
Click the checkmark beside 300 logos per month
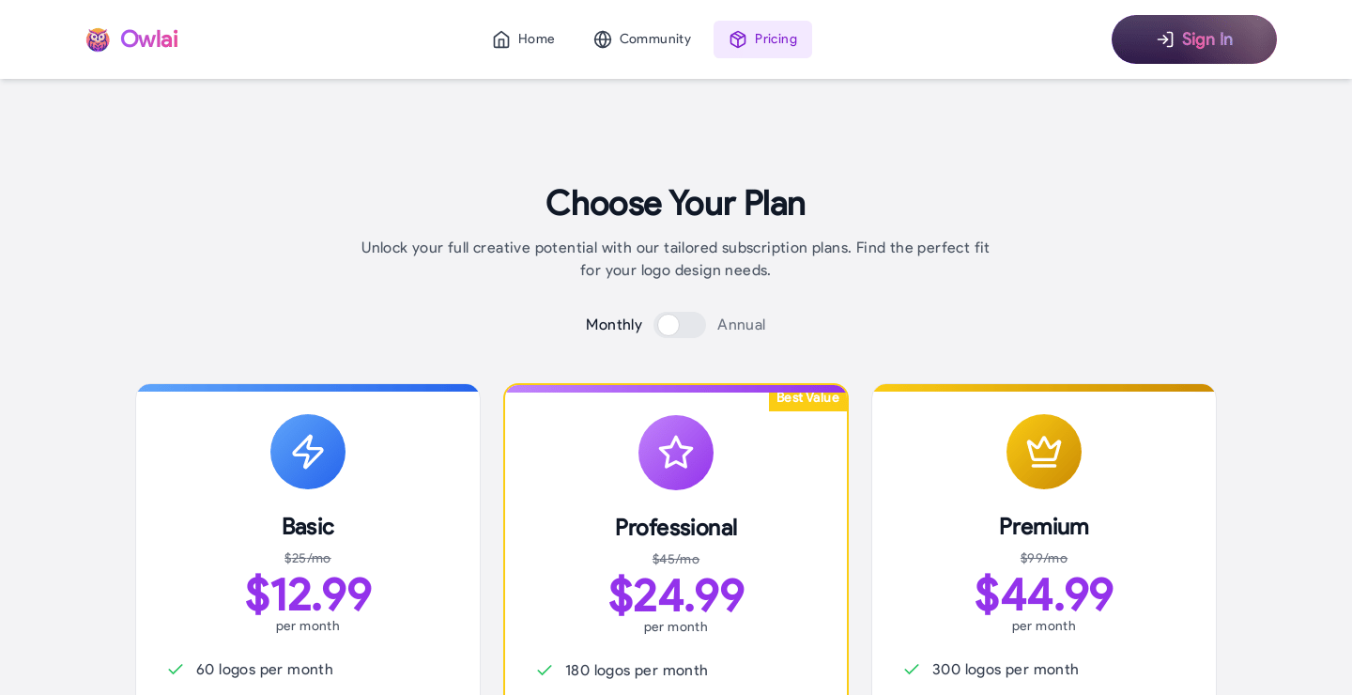[912, 670]
